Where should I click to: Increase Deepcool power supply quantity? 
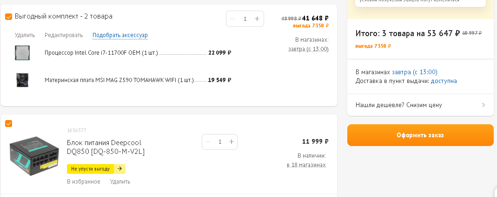coord(232,142)
